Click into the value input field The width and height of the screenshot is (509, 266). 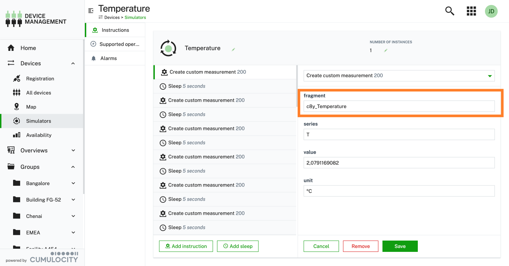pos(399,163)
